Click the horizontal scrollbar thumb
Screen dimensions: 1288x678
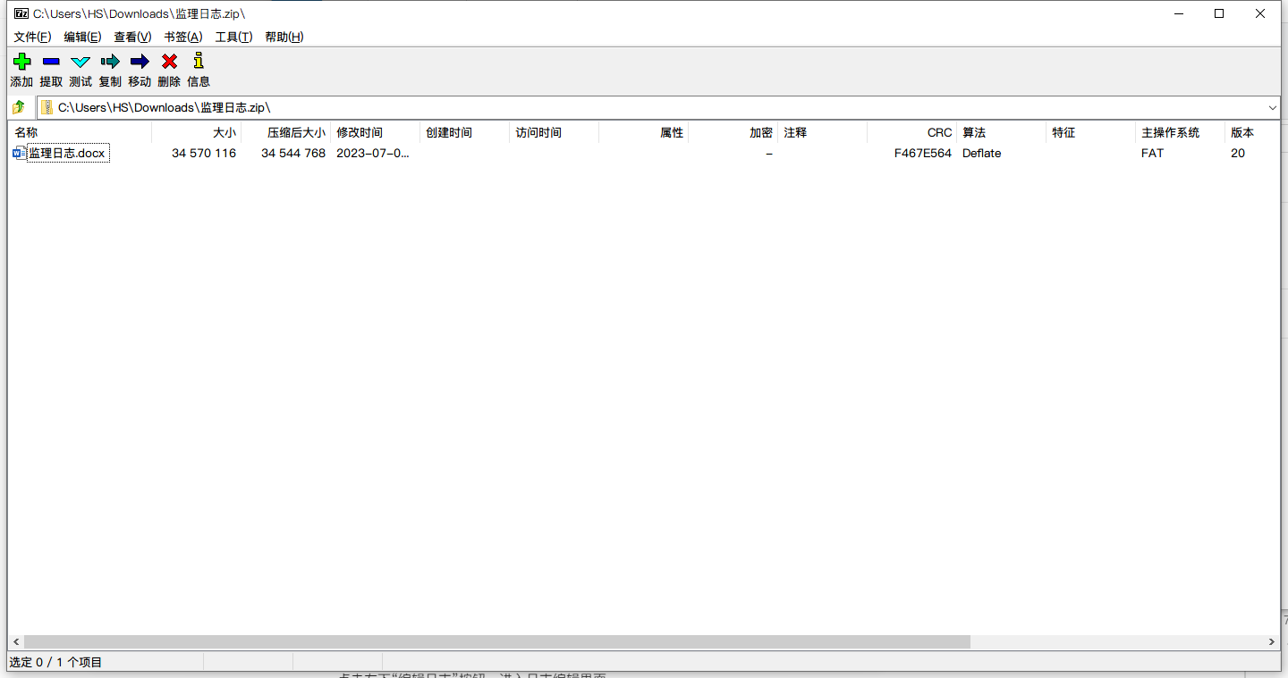497,641
